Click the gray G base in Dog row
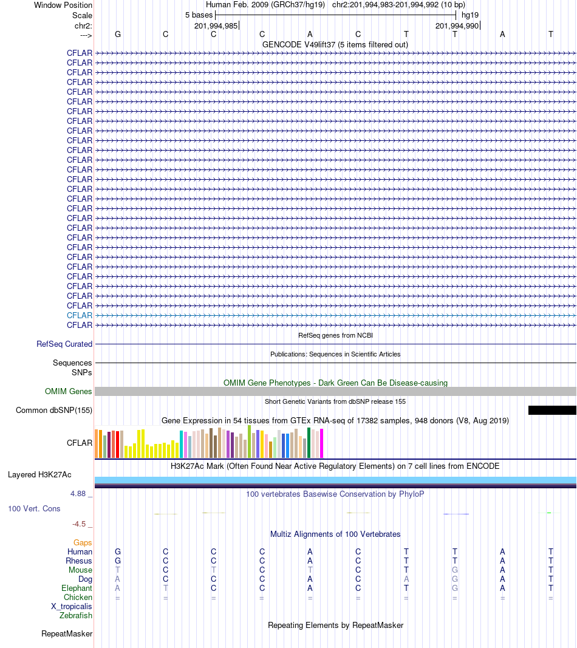 click(x=455, y=579)
